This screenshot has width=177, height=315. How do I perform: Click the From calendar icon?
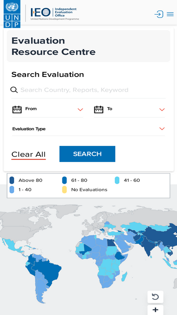pos(17,110)
